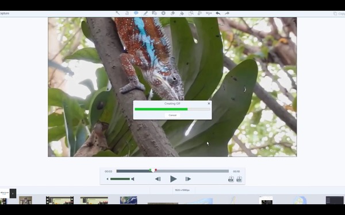Image resolution: width=345 pixels, height=215 pixels.
Task: Select the Arrow tool in toolbar
Action: click(118, 13)
